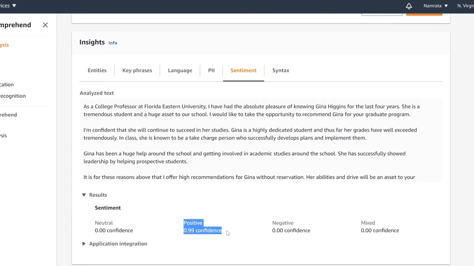Expand the Application integration section
The height and width of the screenshot is (266, 474).
pyautogui.click(x=84, y=244)
